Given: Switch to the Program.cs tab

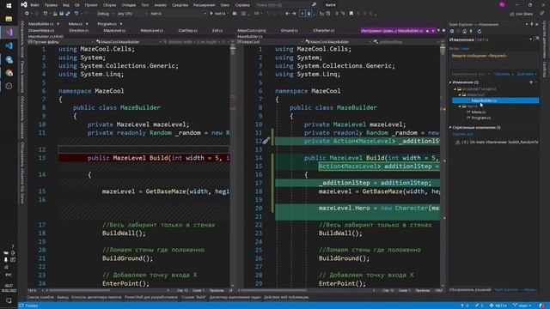Looking at the screenshot, I should [107, 24].
